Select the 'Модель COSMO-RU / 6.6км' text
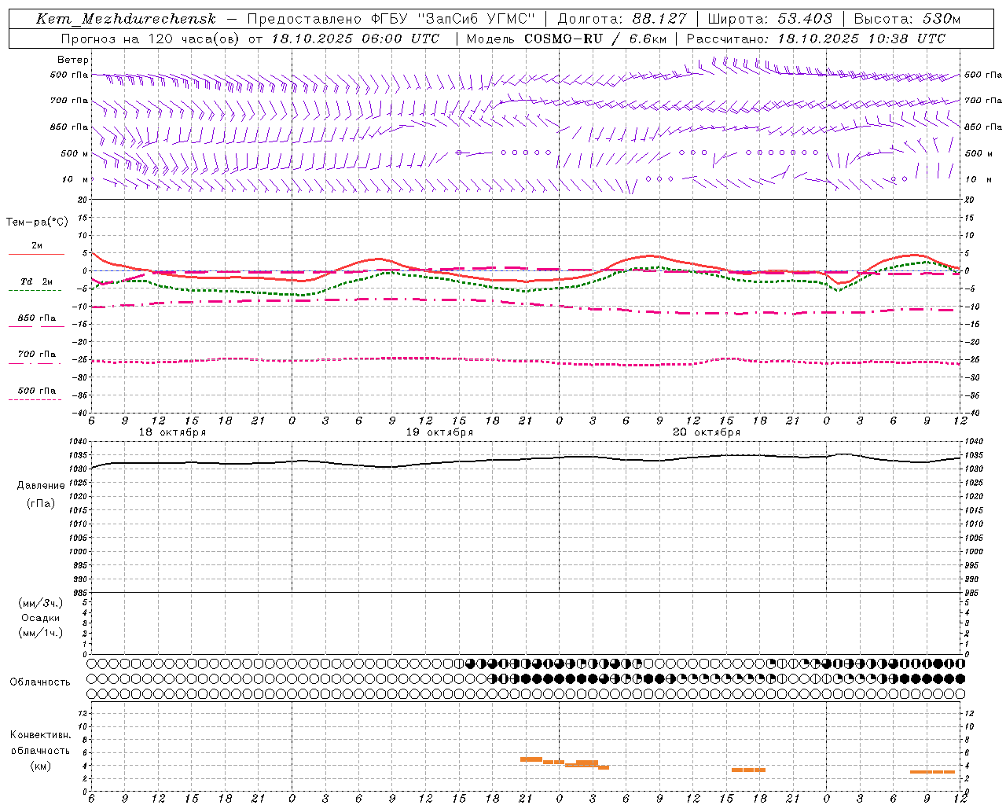The image size is (1006, 805). (x=566, y=39)
